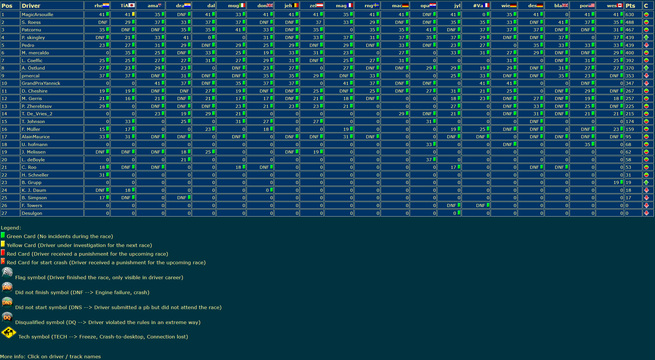Open the rhe track column header
This screenshot has width=655, height=360.
coord(98,5)
